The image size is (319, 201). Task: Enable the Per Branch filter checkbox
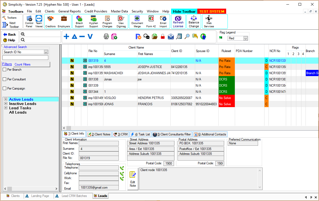(x=4, y=70)
